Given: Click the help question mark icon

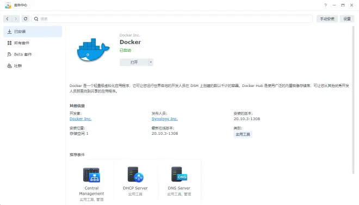Looking at the screenshot, I should point(325,5).
